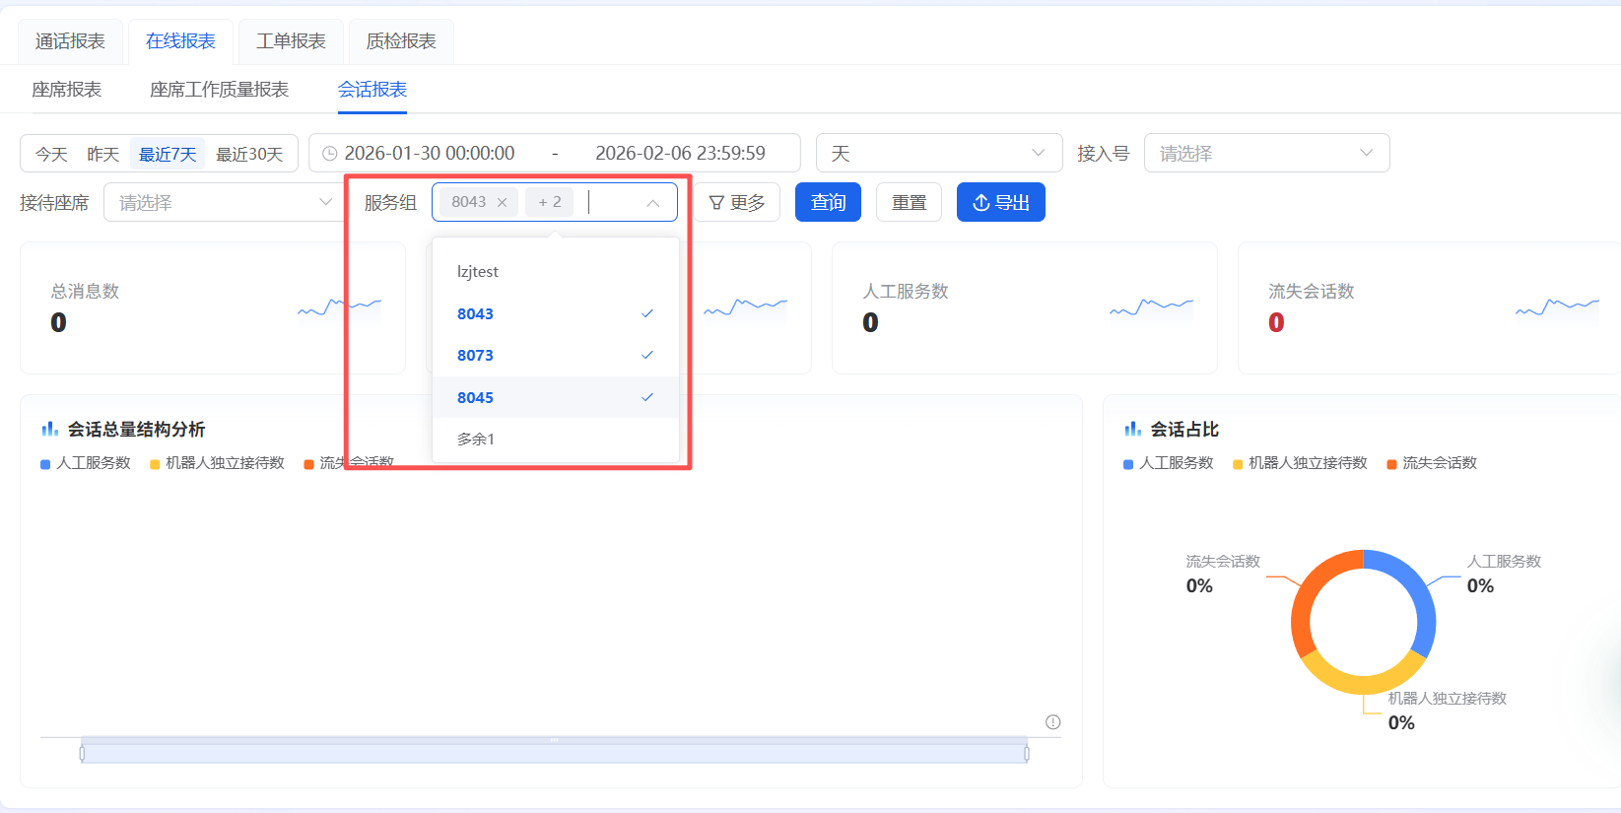This screenshot has width=1621, height=813.
Task: Click the 流失会话数 sparkline chart
Action: (x=1557, y=308)
